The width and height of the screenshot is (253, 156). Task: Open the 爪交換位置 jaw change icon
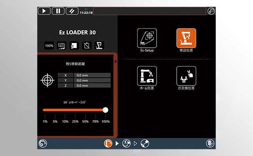[x=186, y=76]
